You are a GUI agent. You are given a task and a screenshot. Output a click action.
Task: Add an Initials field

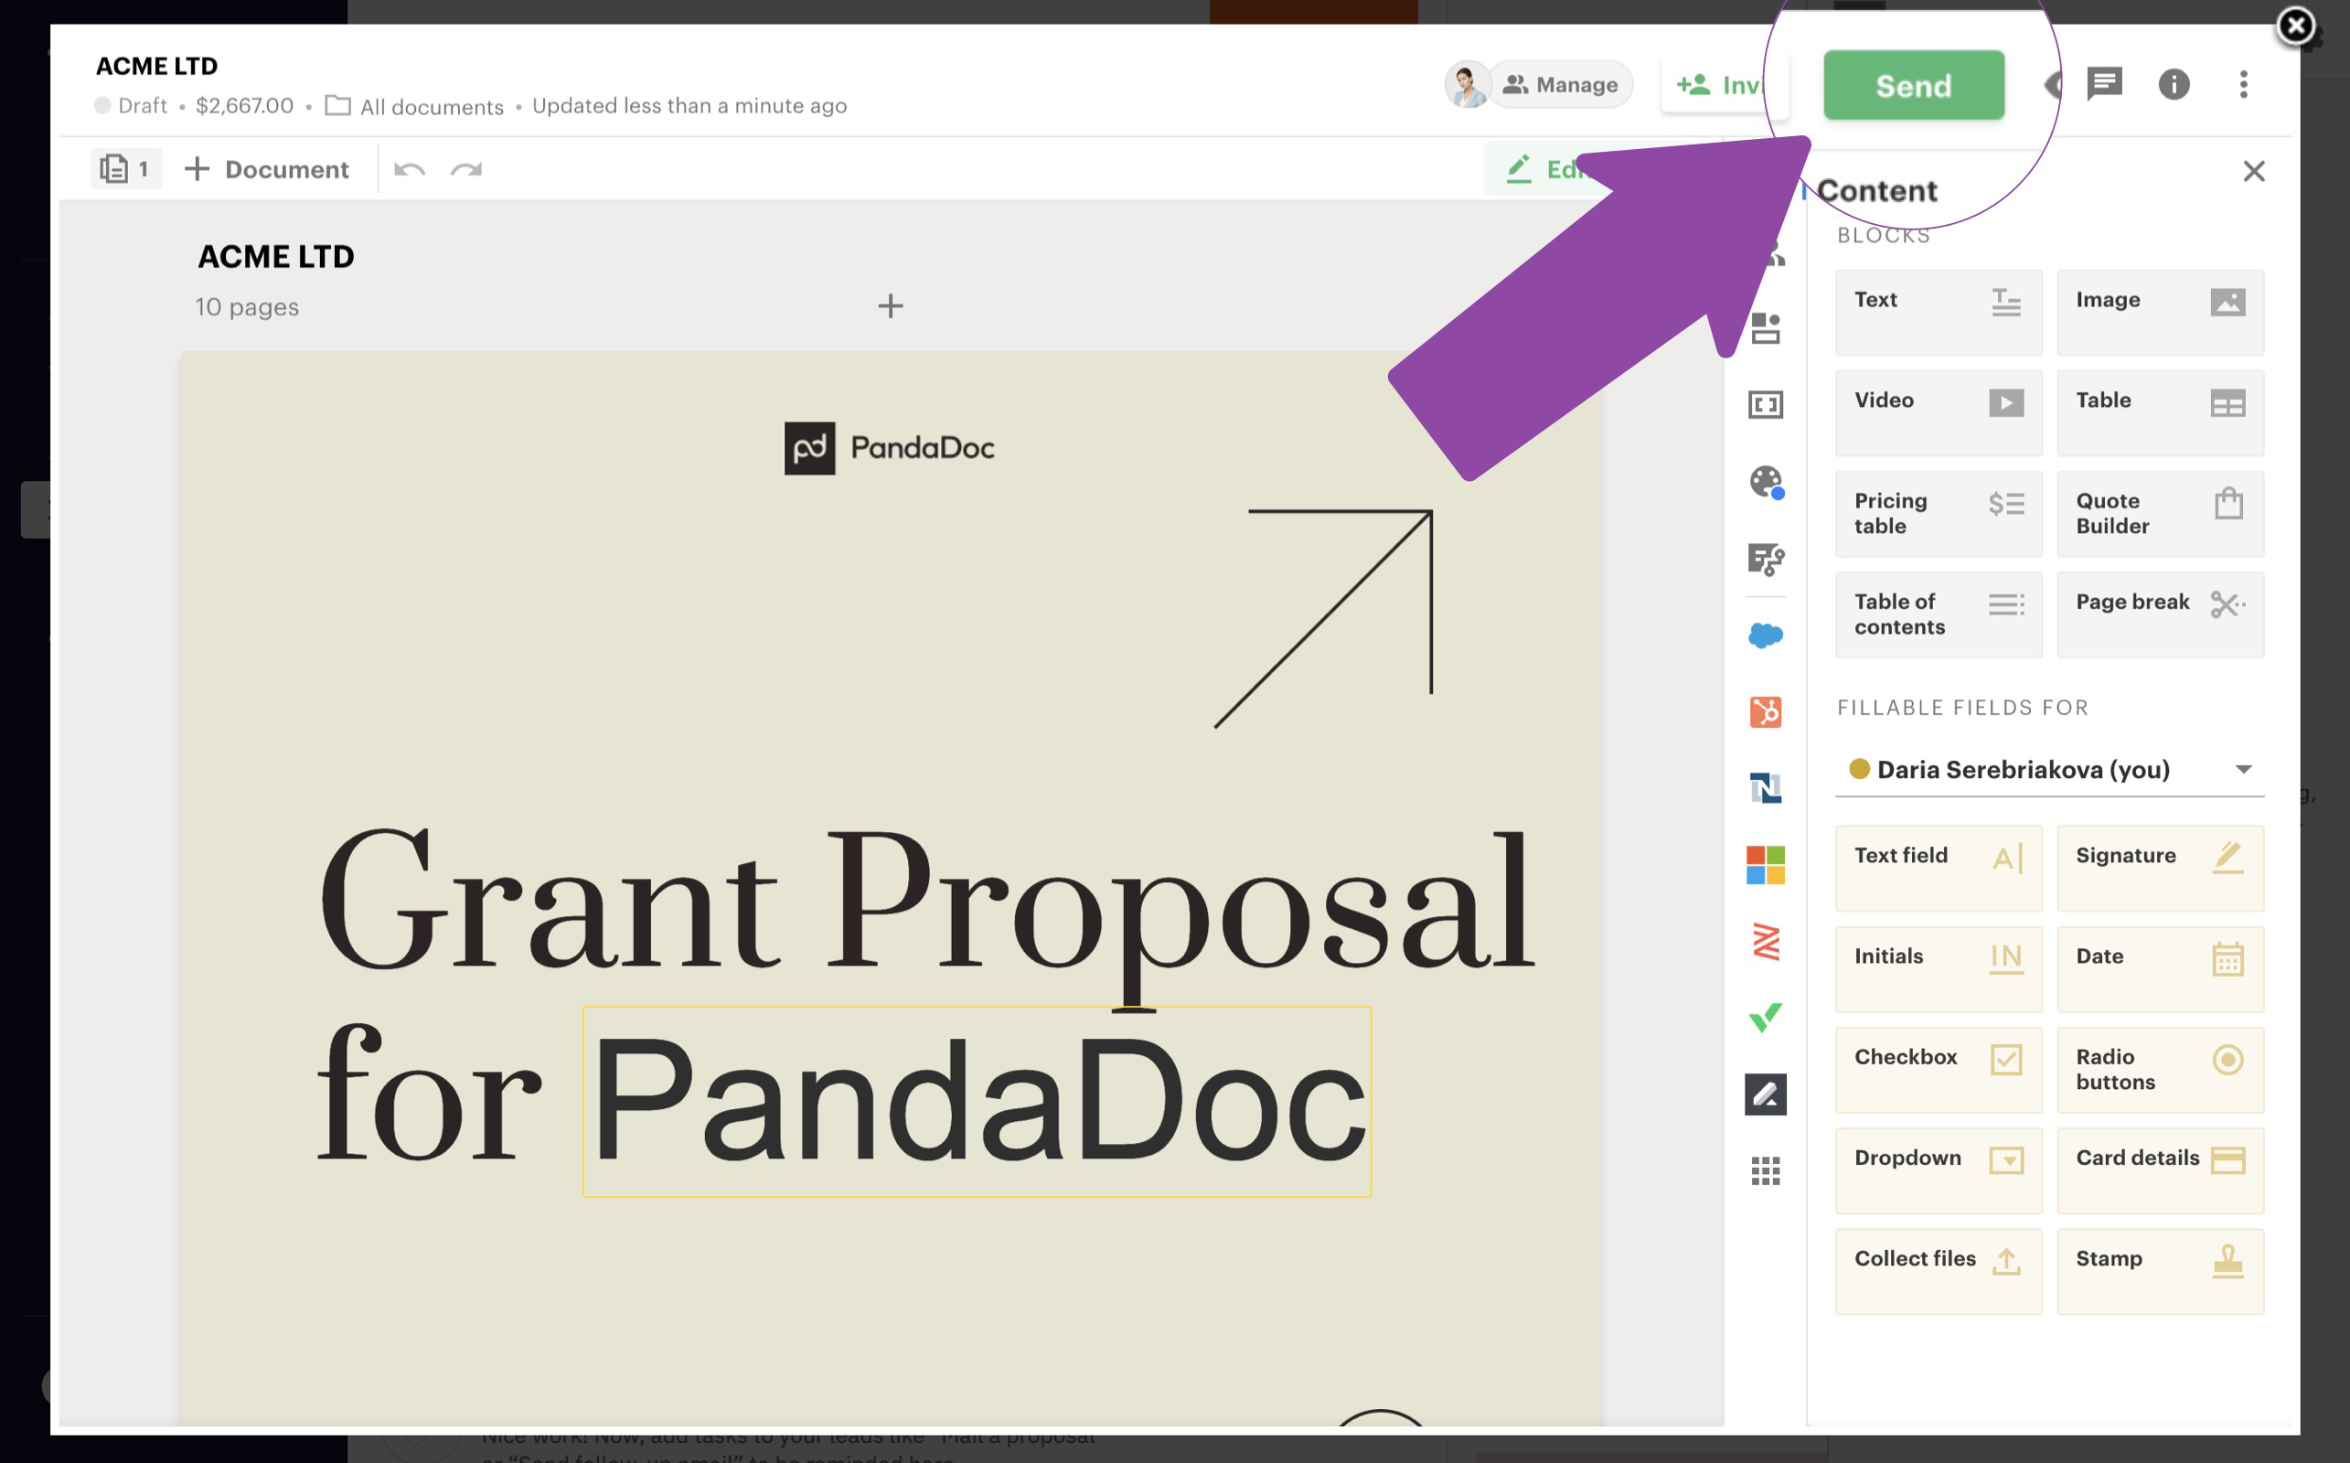coord(1938,968)
